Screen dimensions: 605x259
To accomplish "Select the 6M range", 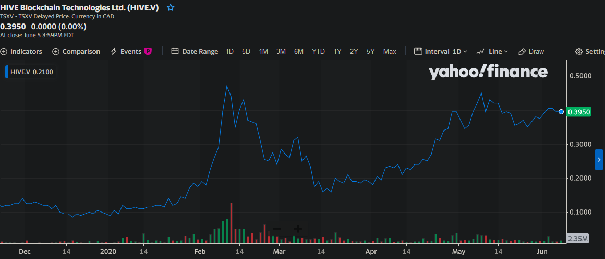I will click(299, 51).
